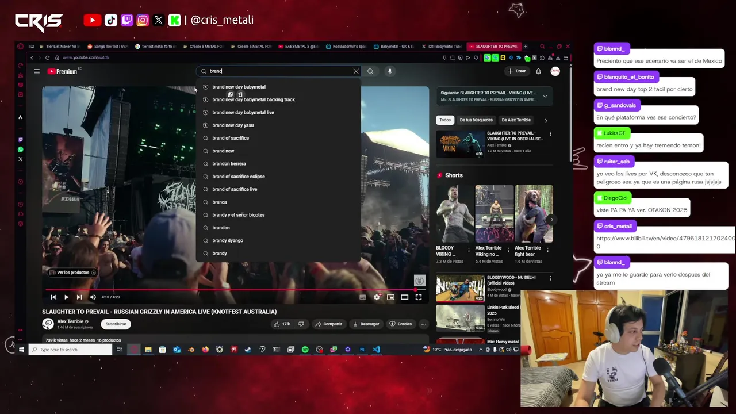Skip to next video in player
This screenshot has height=414, width=736.
[79, 297]
